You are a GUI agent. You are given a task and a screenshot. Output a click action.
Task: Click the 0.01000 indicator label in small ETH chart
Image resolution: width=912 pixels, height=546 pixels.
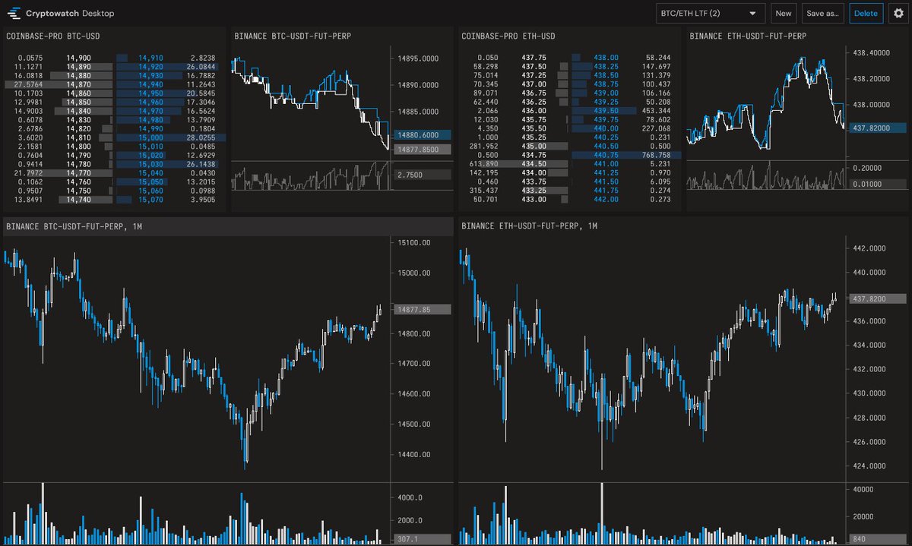tap(878, 184)
